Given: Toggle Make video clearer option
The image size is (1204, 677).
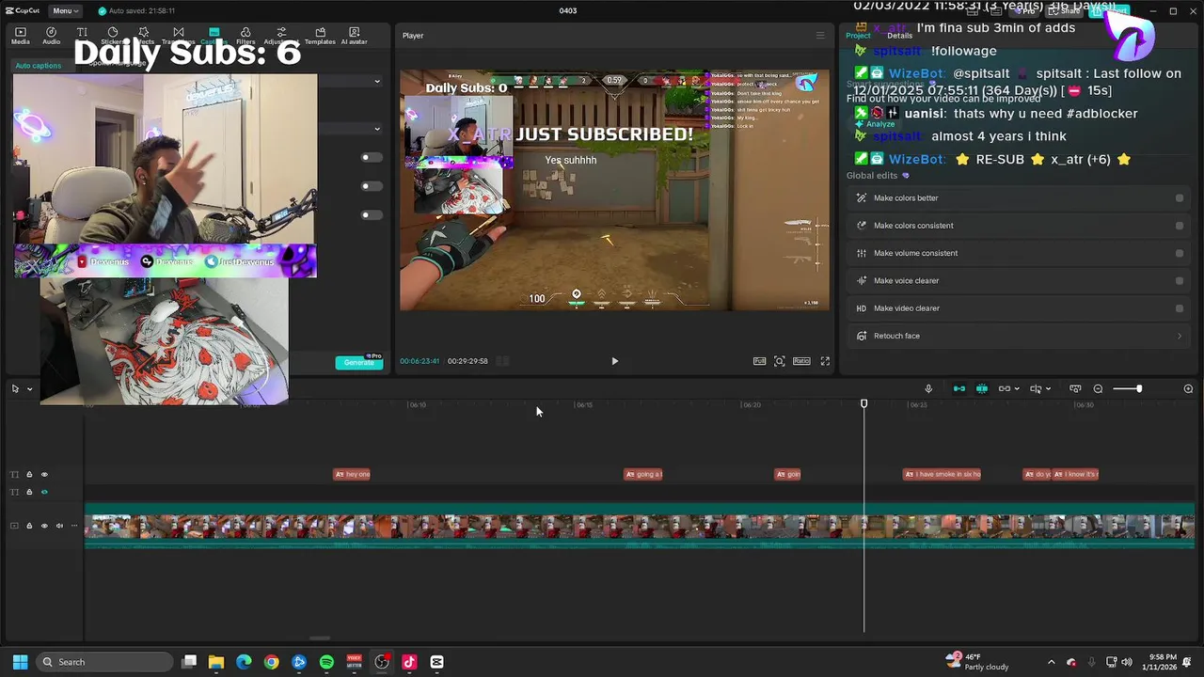Looking at the screenshot, I should [1180, 308].
